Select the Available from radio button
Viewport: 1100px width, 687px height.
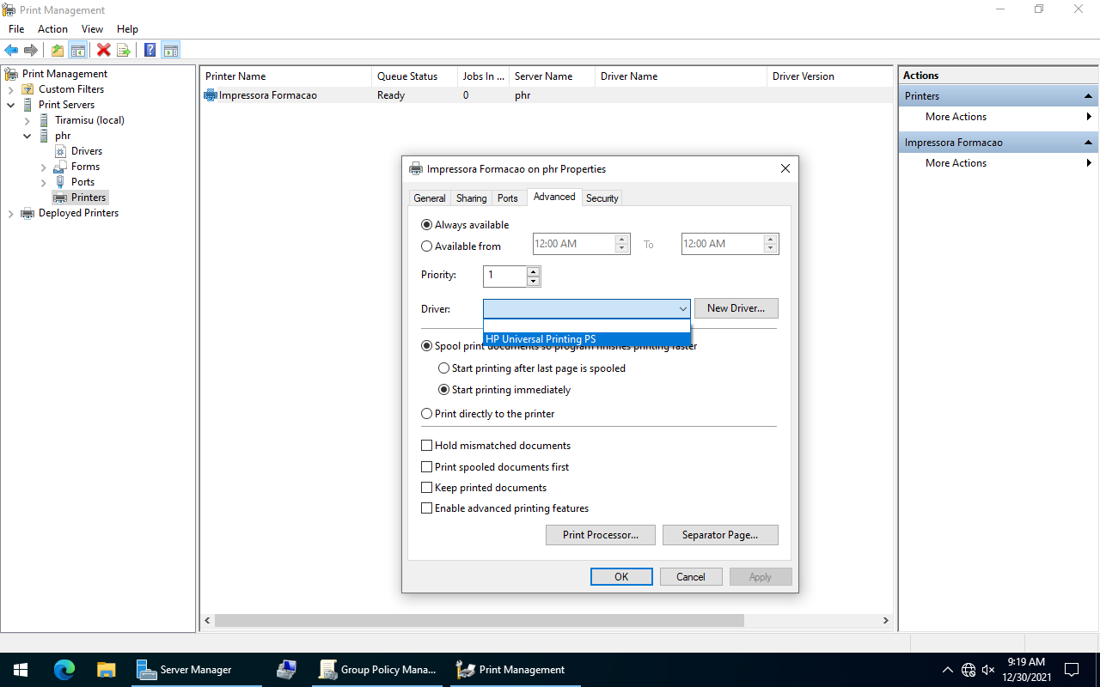coord(427,246)
